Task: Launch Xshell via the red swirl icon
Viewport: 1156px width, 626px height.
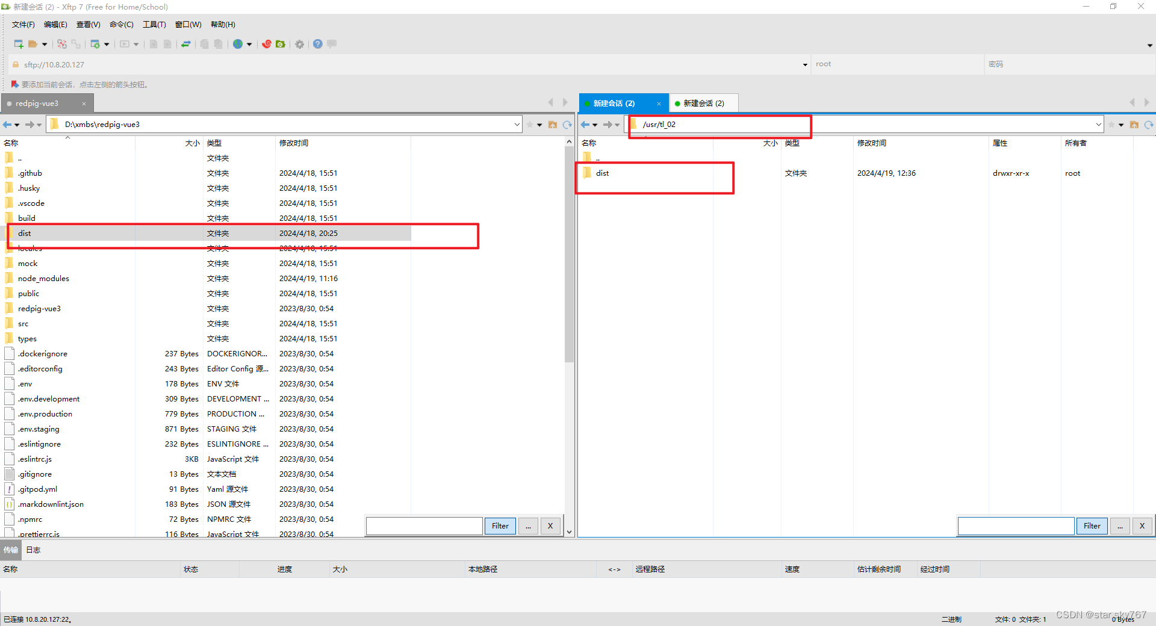Action: click(267, 44)
